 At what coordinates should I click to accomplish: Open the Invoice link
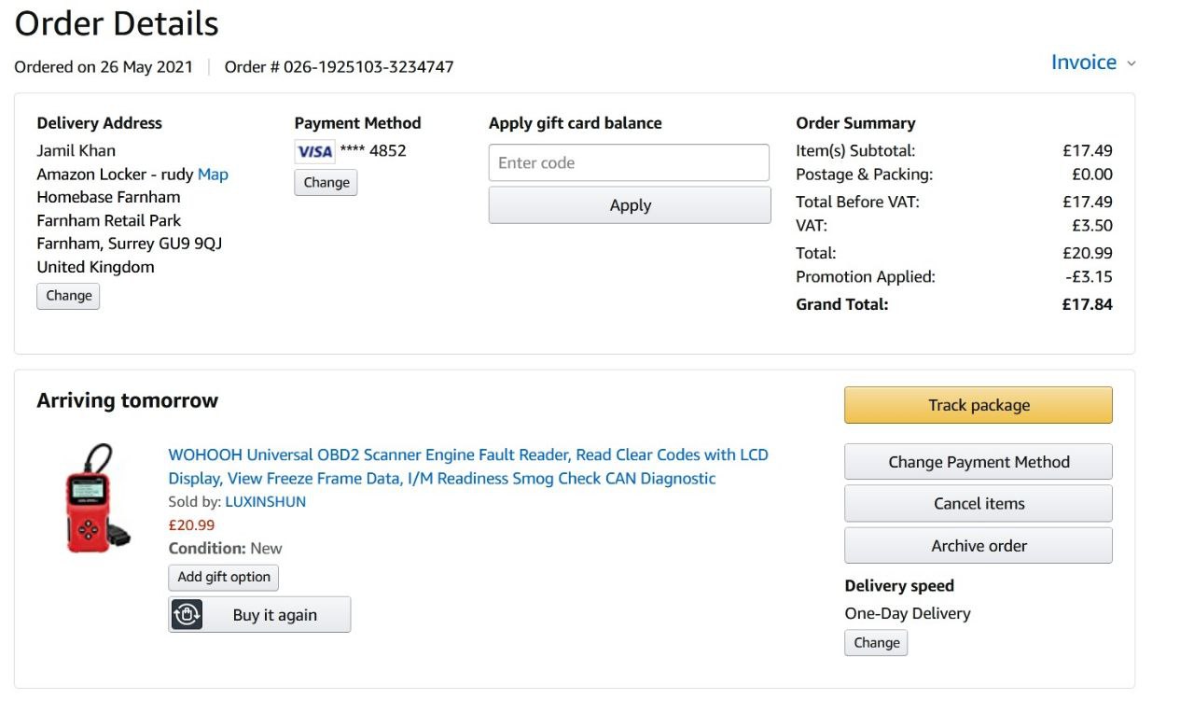(x=1083, y=63)
